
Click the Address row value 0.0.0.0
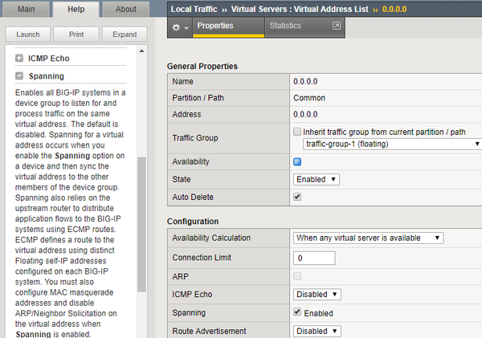(305, 114)
